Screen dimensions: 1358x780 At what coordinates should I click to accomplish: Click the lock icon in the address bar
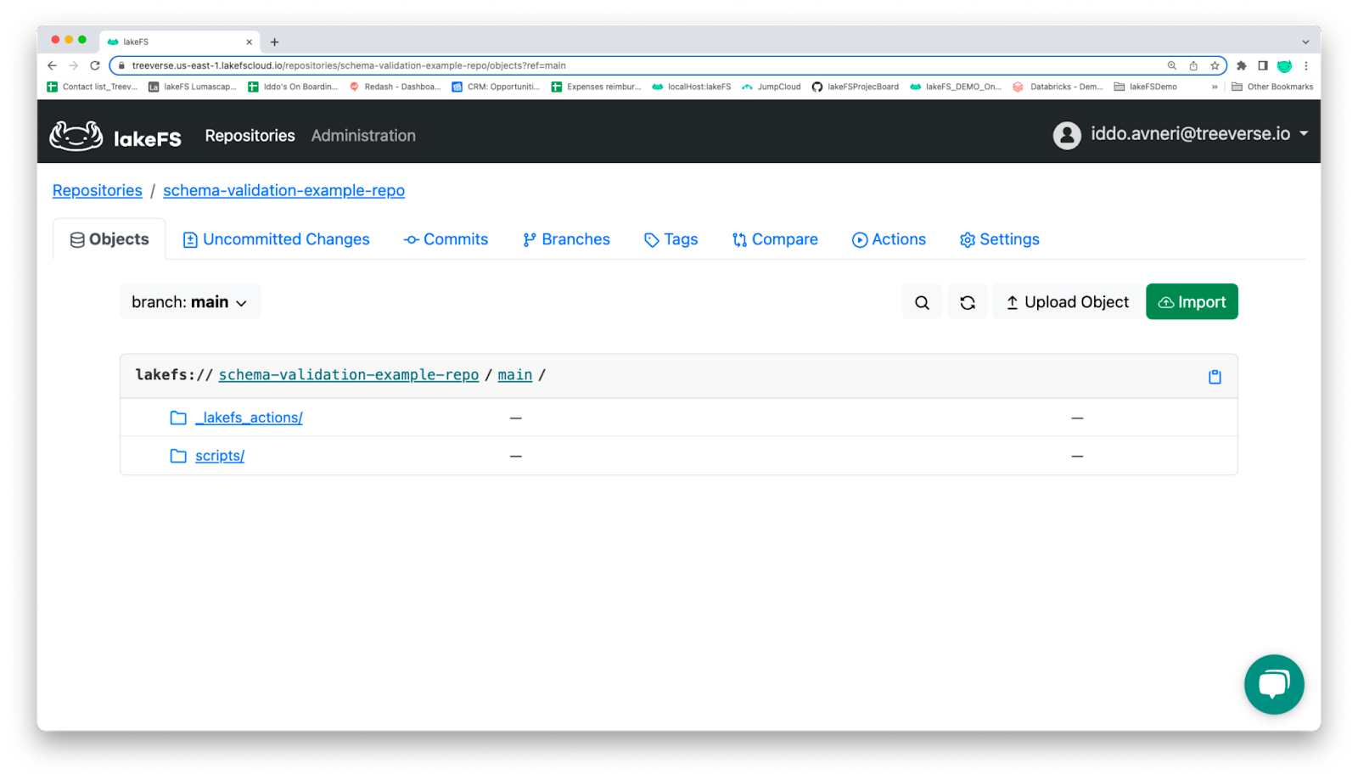[x=121, y=65]
